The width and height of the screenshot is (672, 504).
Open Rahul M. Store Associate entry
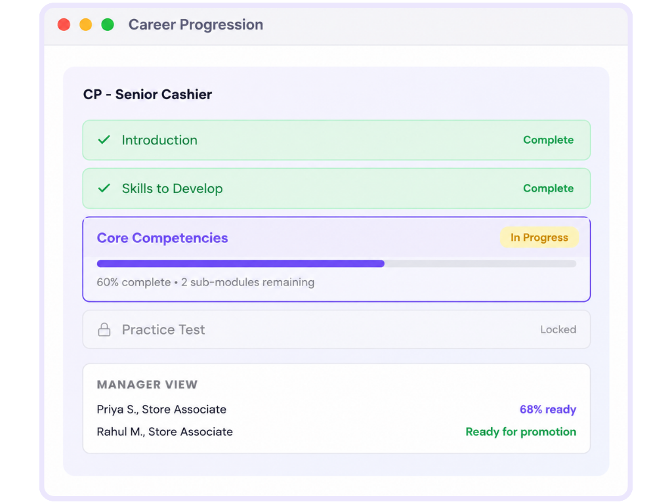click(165, 432)
